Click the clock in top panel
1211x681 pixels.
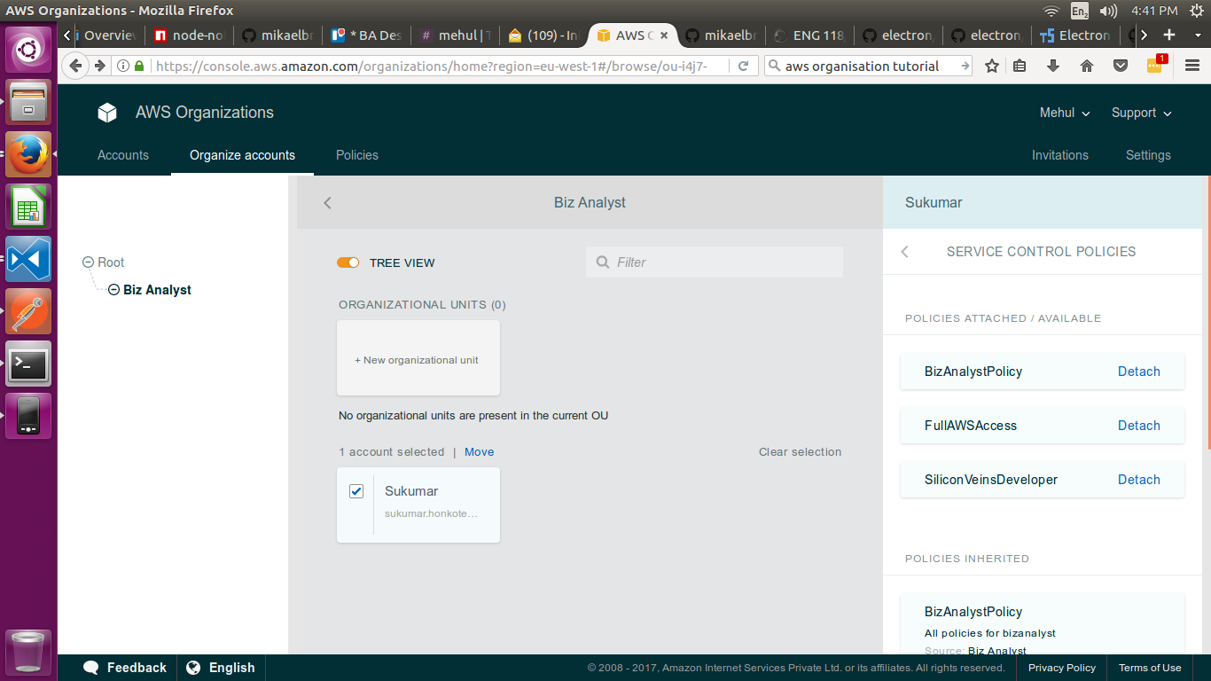click(x=1154, y=11)
